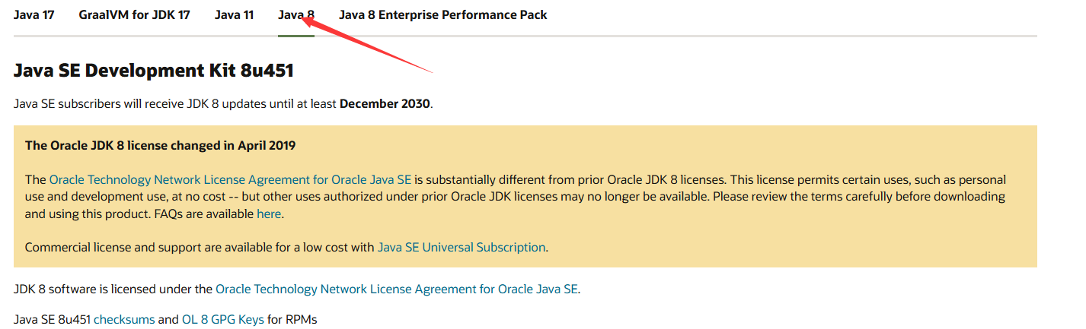This screenshot has height=329, width=1086.
Task: Open the Java SE 8u451 checksums link
Action: 124,320
